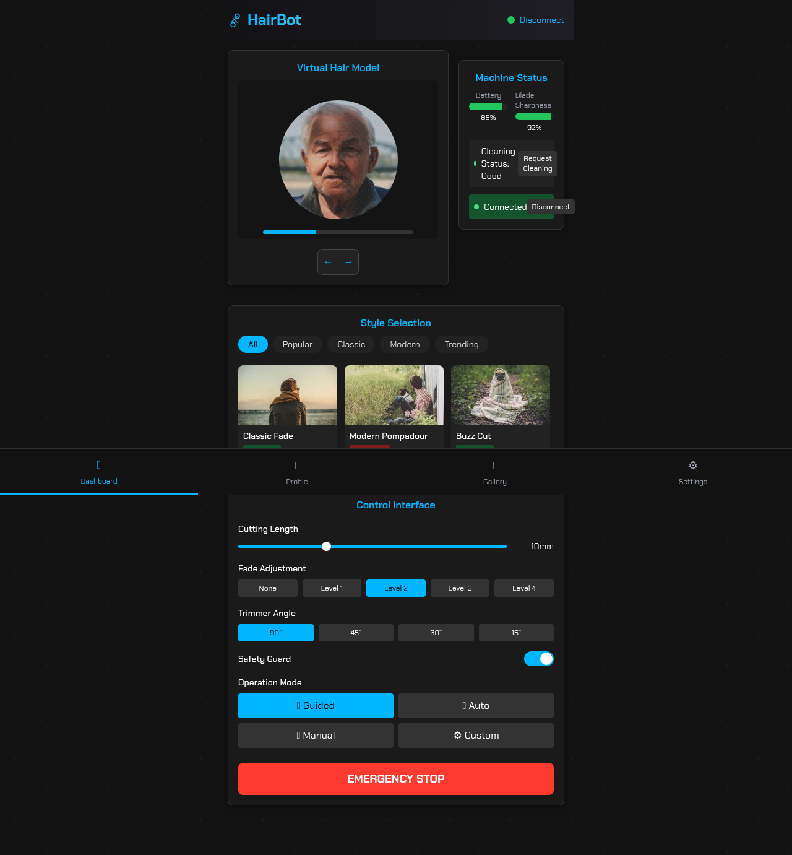Enable the Safety Guard toggle

[539, 659]
